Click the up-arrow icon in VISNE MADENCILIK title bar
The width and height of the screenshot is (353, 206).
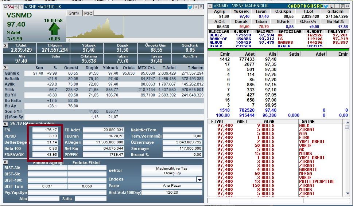21,7
